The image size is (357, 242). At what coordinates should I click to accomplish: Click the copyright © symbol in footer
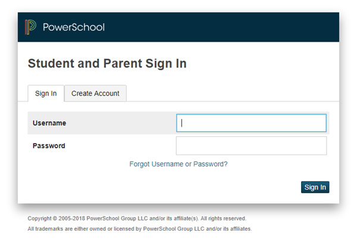pos(55,218)
